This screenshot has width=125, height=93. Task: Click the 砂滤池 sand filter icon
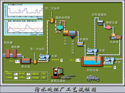pos(80,44)
